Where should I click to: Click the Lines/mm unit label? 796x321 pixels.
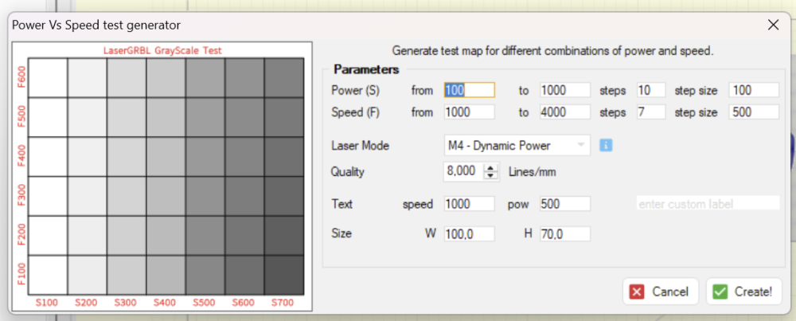532,172
